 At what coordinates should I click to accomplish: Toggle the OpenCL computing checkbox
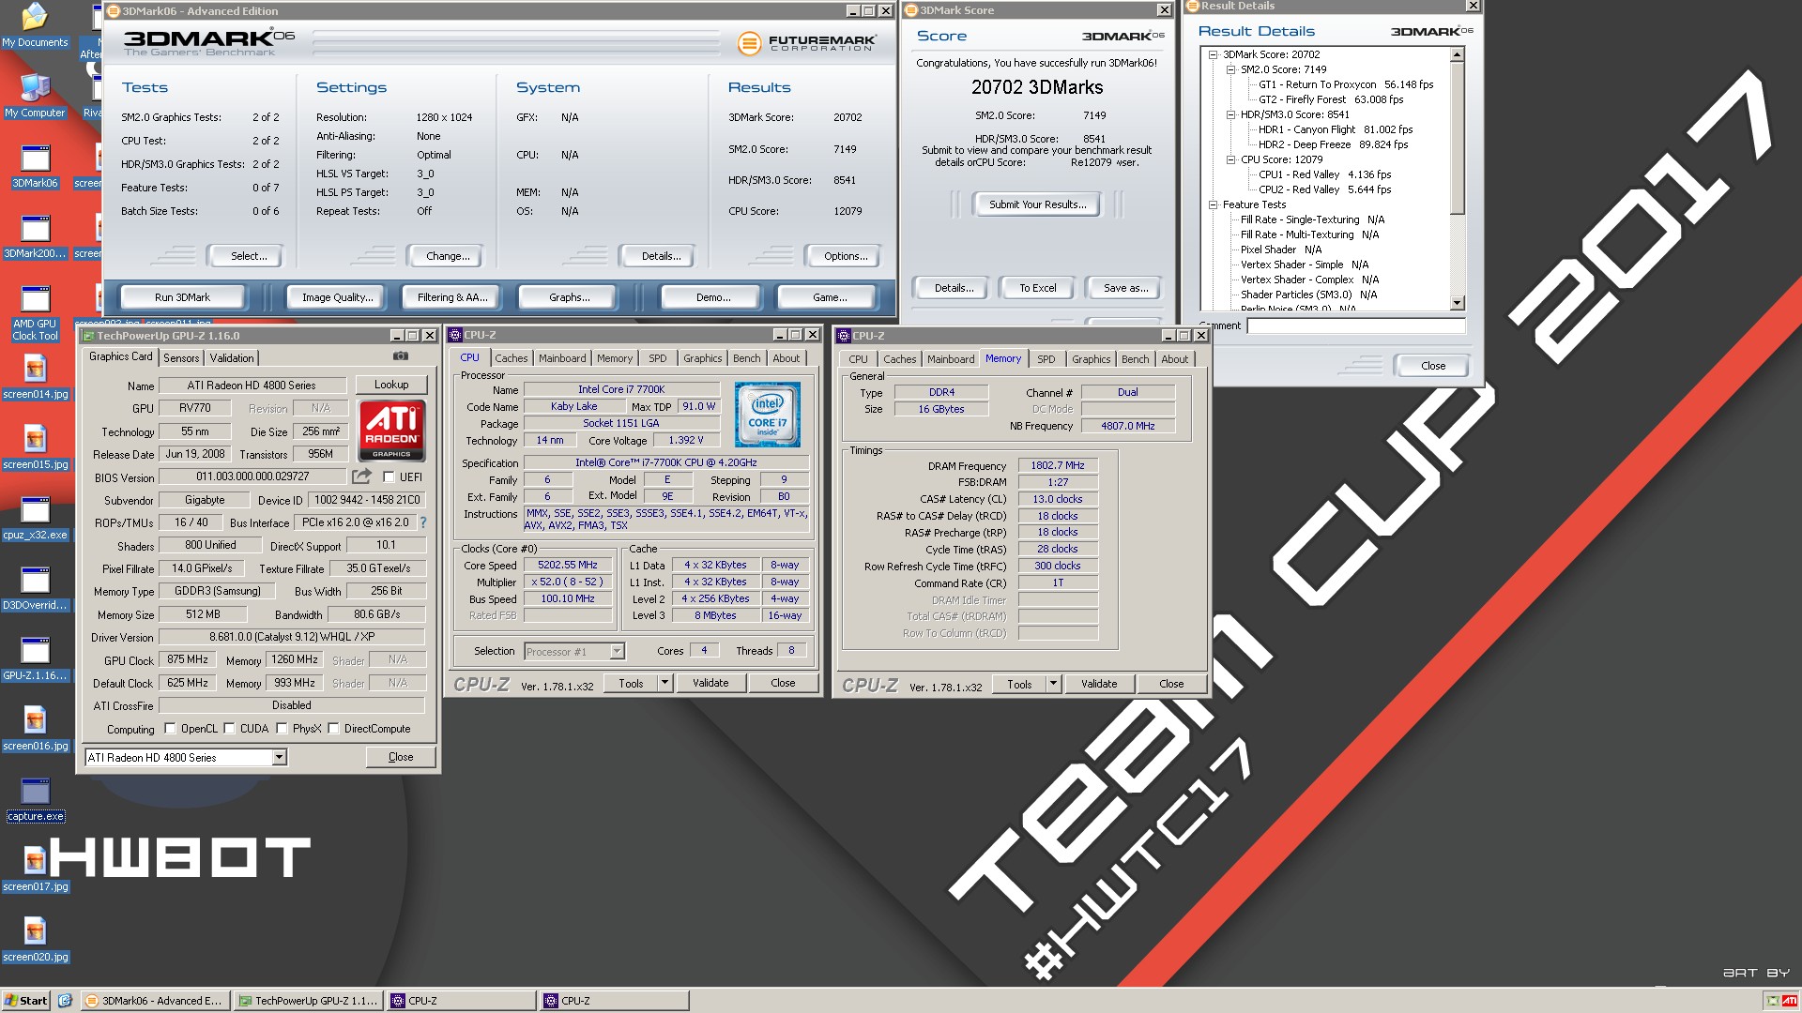[x=170, y=729]
